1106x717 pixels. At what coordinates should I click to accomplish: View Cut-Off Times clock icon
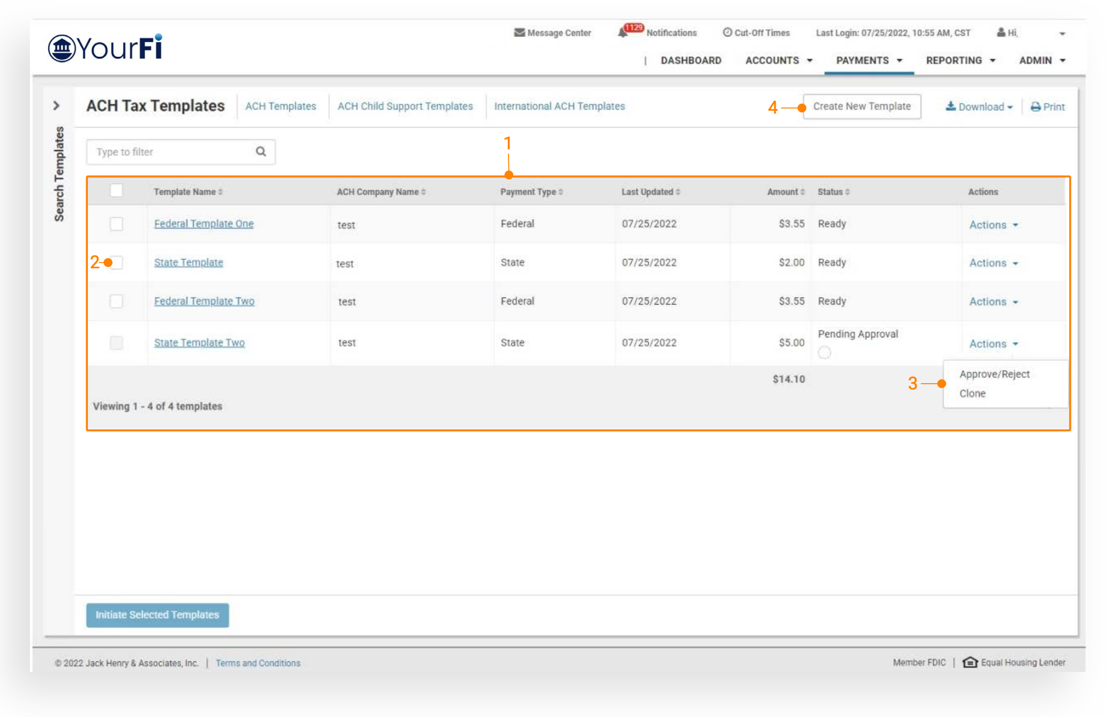click(727, 33)
